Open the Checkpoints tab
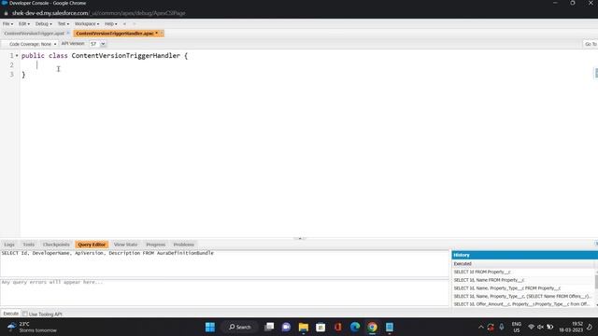 (56, 245)
